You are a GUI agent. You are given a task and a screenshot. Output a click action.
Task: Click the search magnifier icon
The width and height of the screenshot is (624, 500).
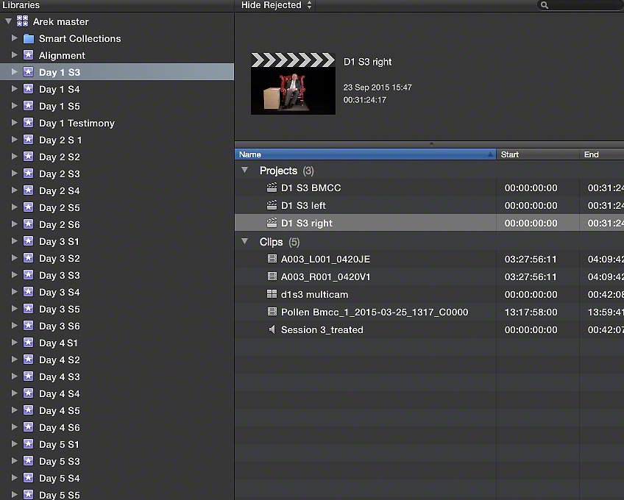[545, 5]
